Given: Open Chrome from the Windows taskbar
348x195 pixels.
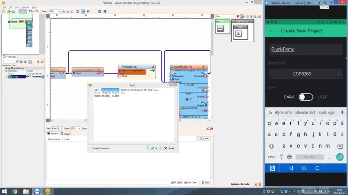Looking at the screenshot, I should pyautogui.click(x=15, y=191).
